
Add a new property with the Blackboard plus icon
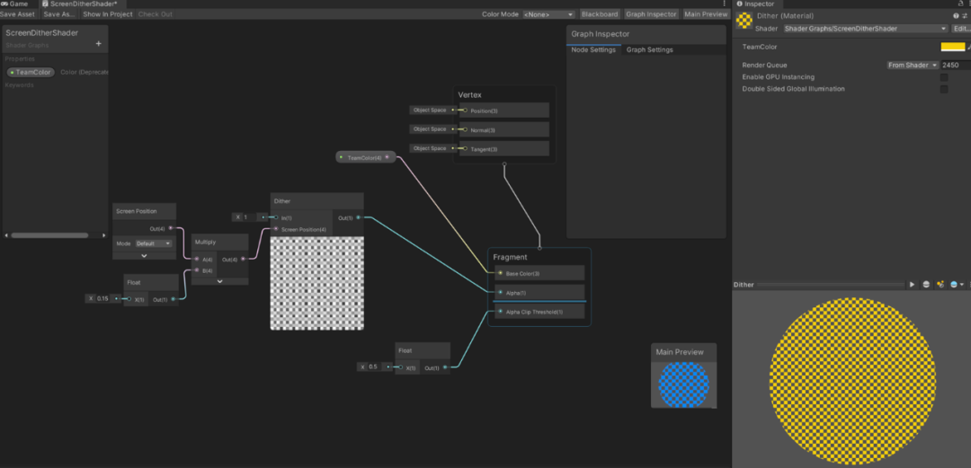tap(98, 43)
